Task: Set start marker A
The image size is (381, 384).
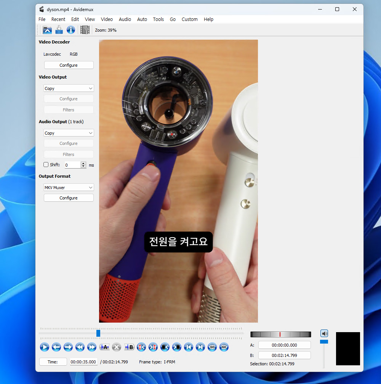Action: pos(104,347)
